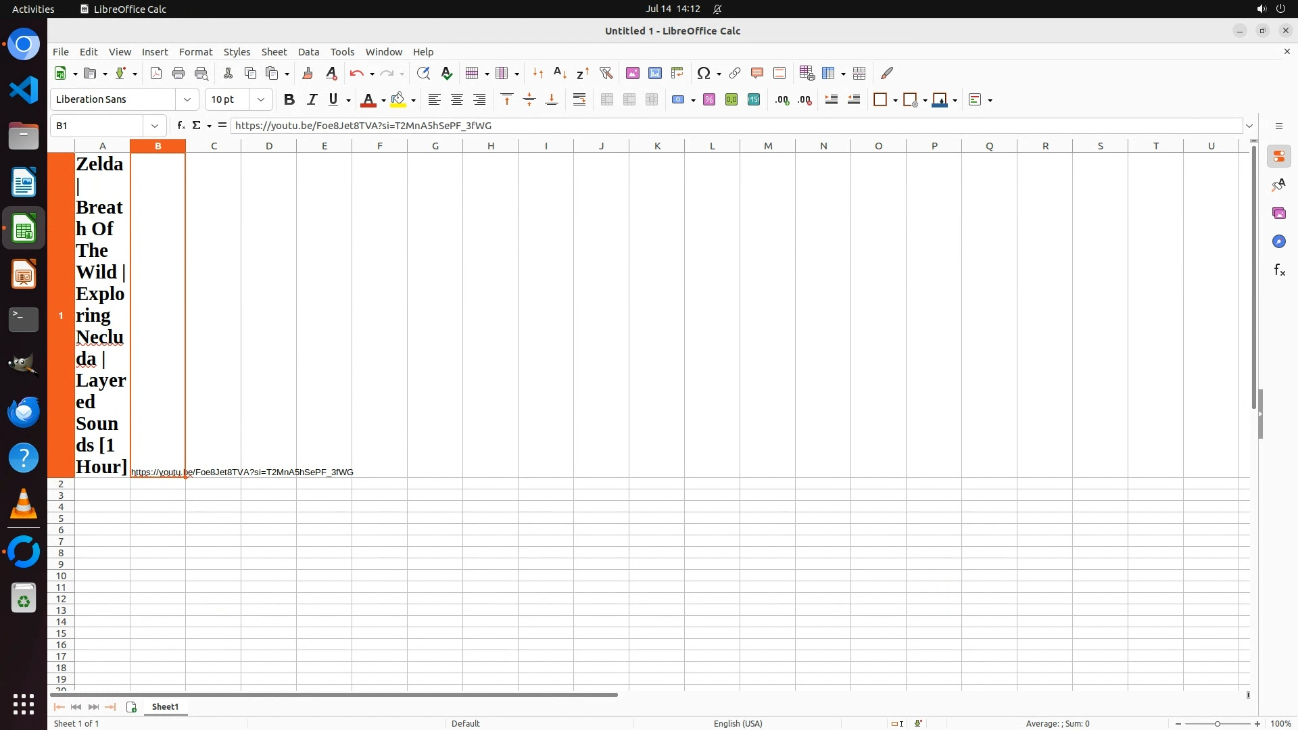
Task: Click the Insert Image icon
Action: coord(633,73)
